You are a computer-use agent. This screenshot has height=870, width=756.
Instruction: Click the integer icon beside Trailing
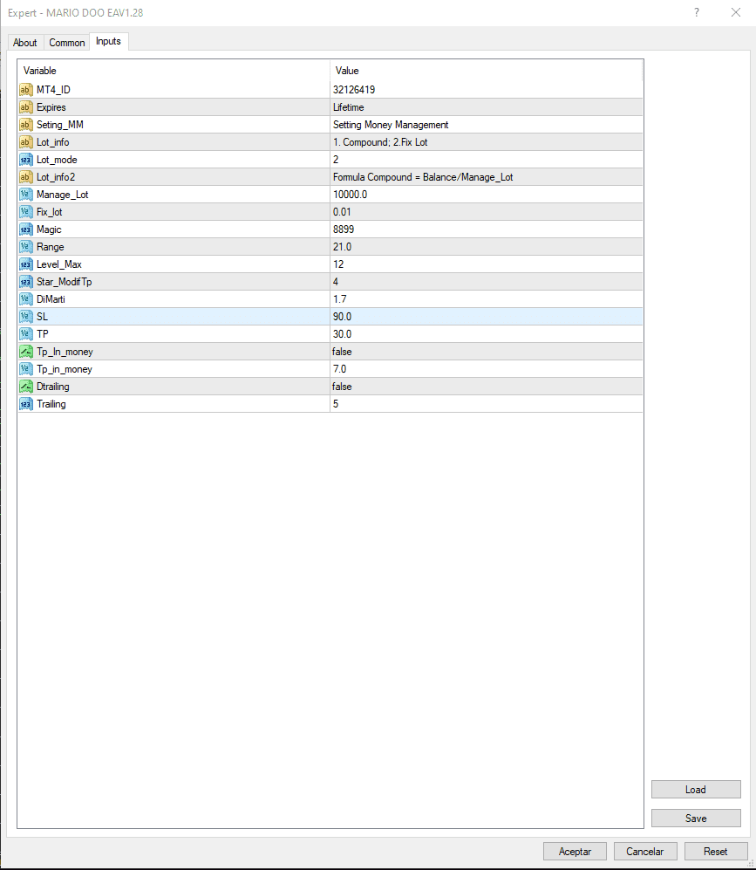26,404
